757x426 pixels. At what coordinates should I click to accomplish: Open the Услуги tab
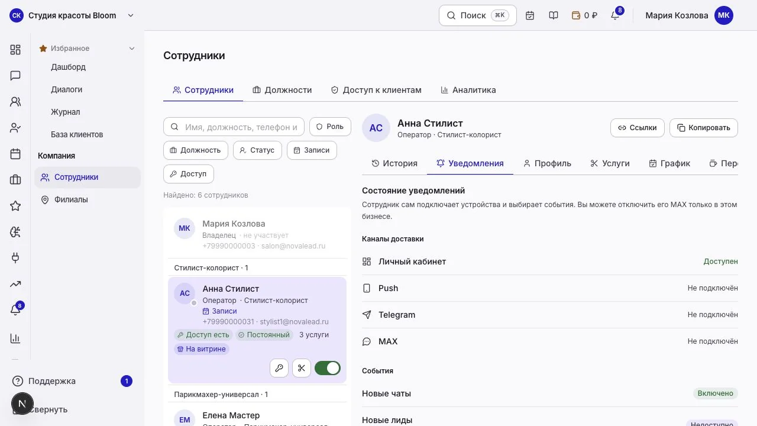click(x=610, y=163)
